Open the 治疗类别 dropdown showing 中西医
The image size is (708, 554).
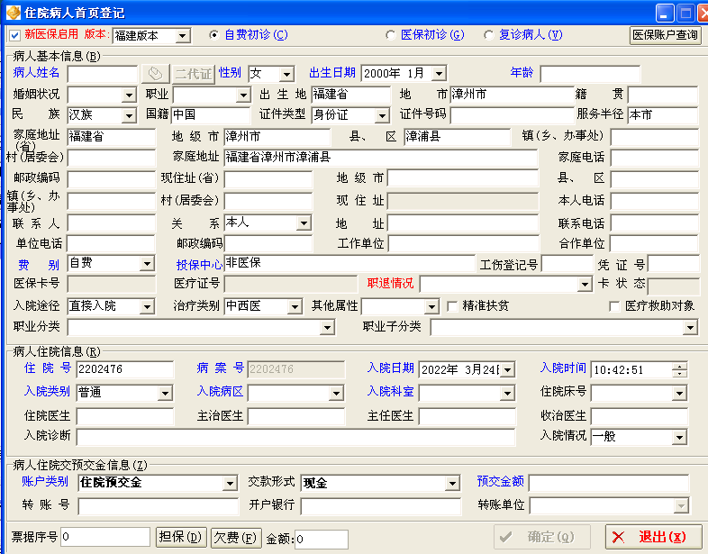pyautogui.click(x=295, y=306)
